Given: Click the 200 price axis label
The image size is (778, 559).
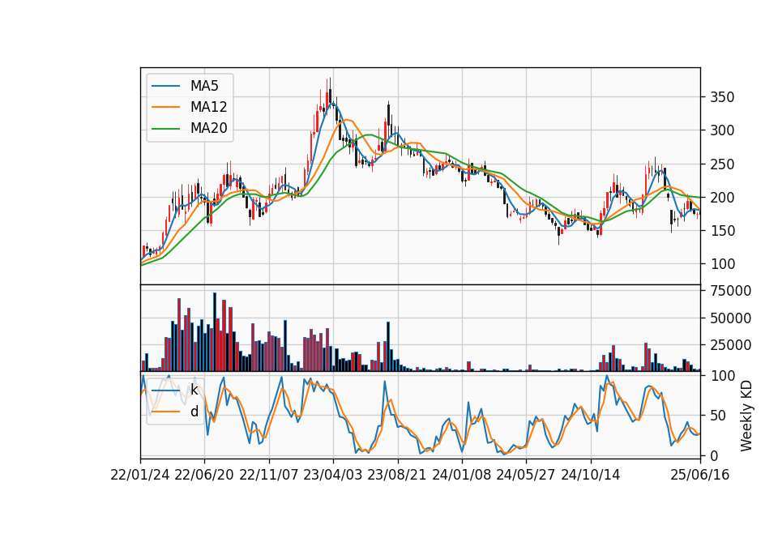Looking at the screenshot, I should coord(722,198).
